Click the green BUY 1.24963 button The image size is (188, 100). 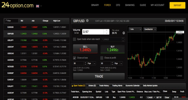tap(112, 49)
